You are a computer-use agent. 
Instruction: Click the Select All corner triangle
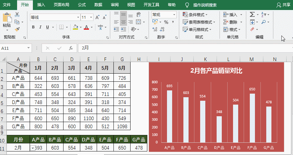tap(4, 59)
